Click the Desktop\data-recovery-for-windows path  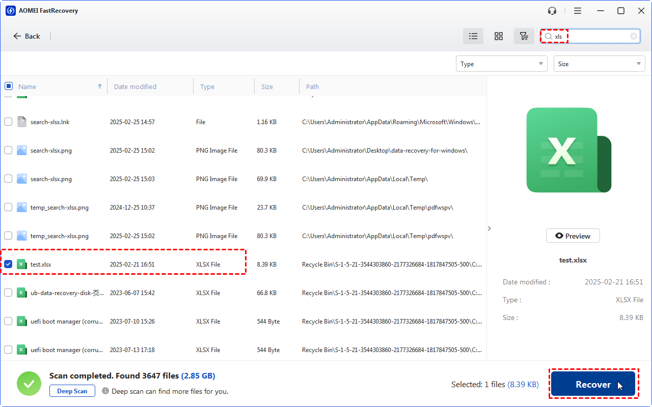click(x=385, y=151)
